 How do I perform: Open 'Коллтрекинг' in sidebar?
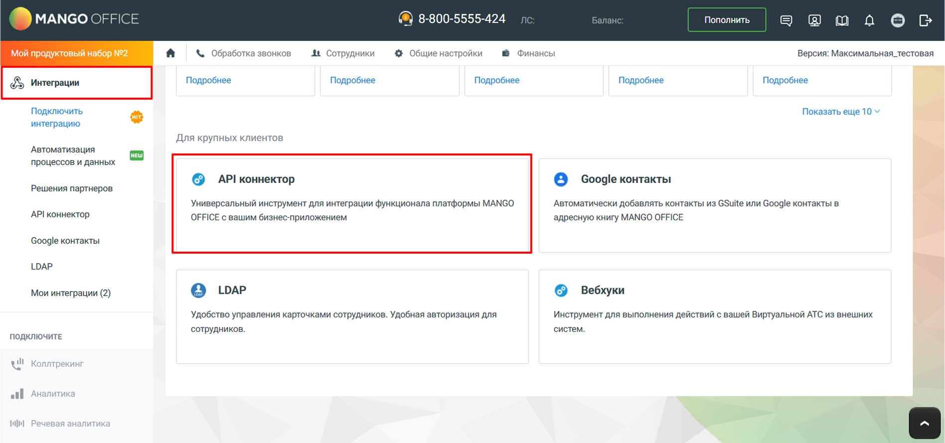click(57, 364)
